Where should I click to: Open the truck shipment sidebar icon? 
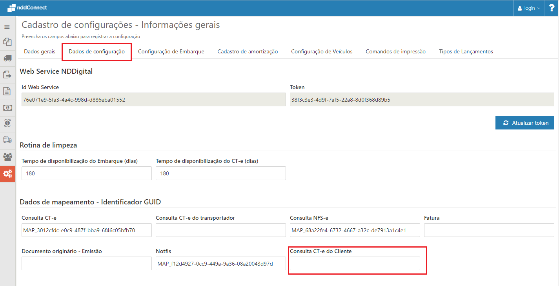click(7, 58)
